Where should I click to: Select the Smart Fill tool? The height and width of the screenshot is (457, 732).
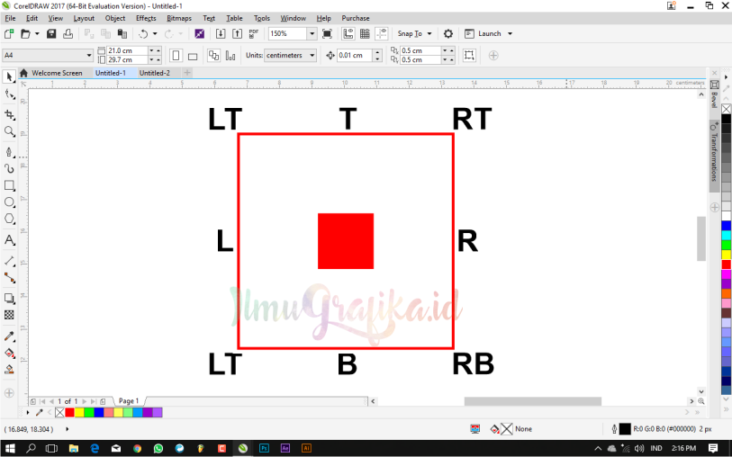(x=9, y=370)
